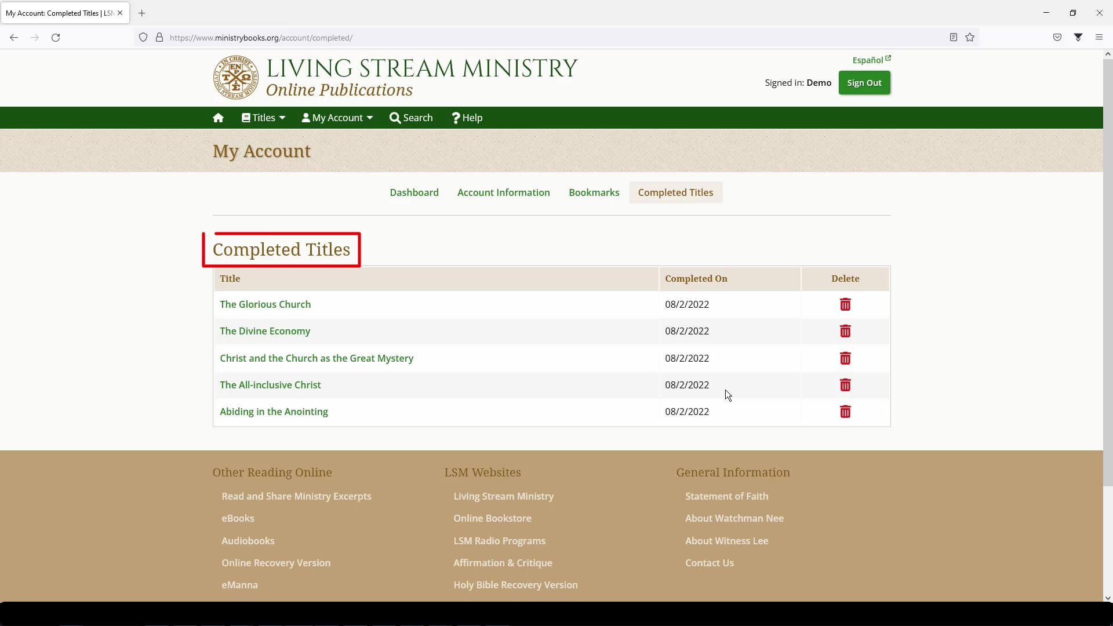
Task: Open Read and Share Ministry Excerpts link
Action: [x=296, y=496]
